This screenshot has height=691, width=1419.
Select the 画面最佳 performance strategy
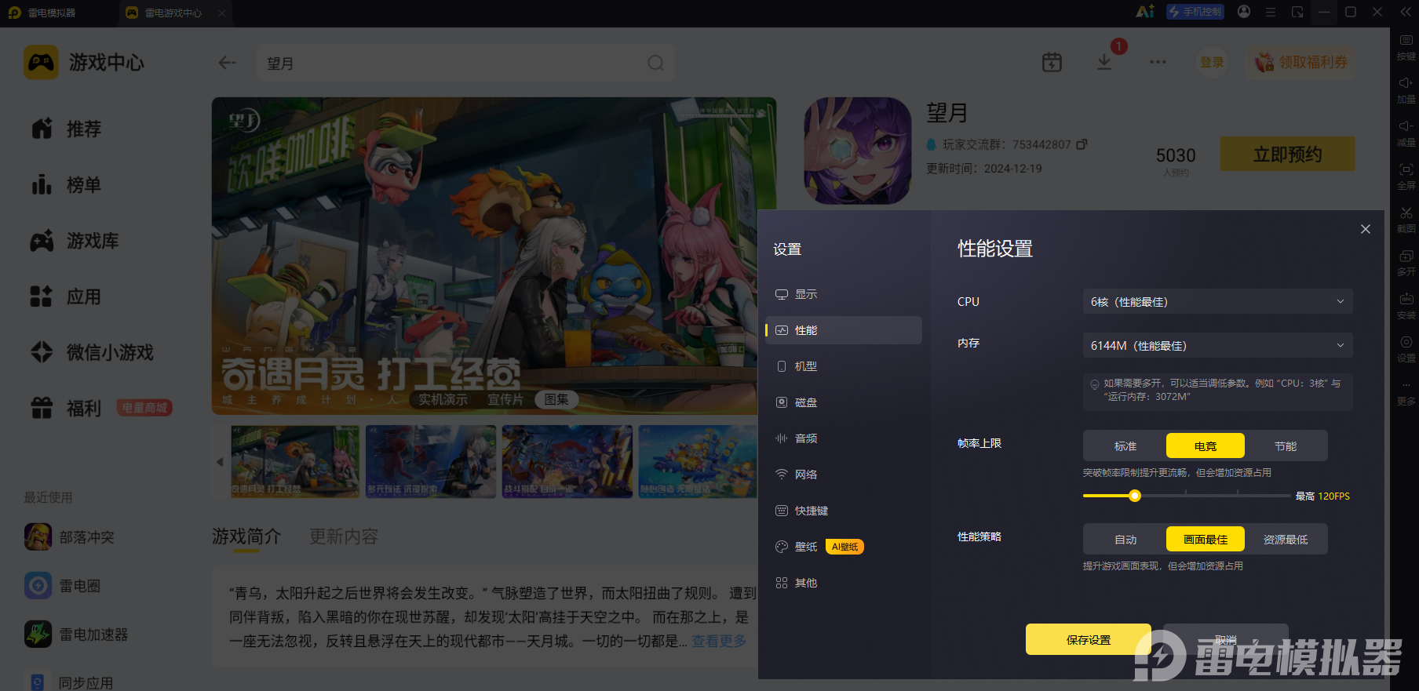1206,540
